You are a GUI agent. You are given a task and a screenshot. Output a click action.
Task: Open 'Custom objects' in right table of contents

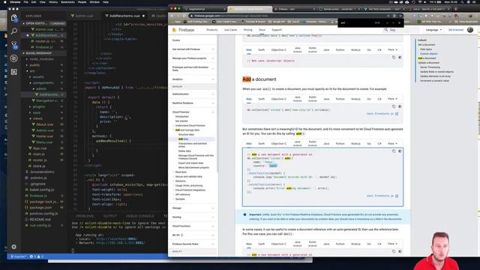(428, 54)
